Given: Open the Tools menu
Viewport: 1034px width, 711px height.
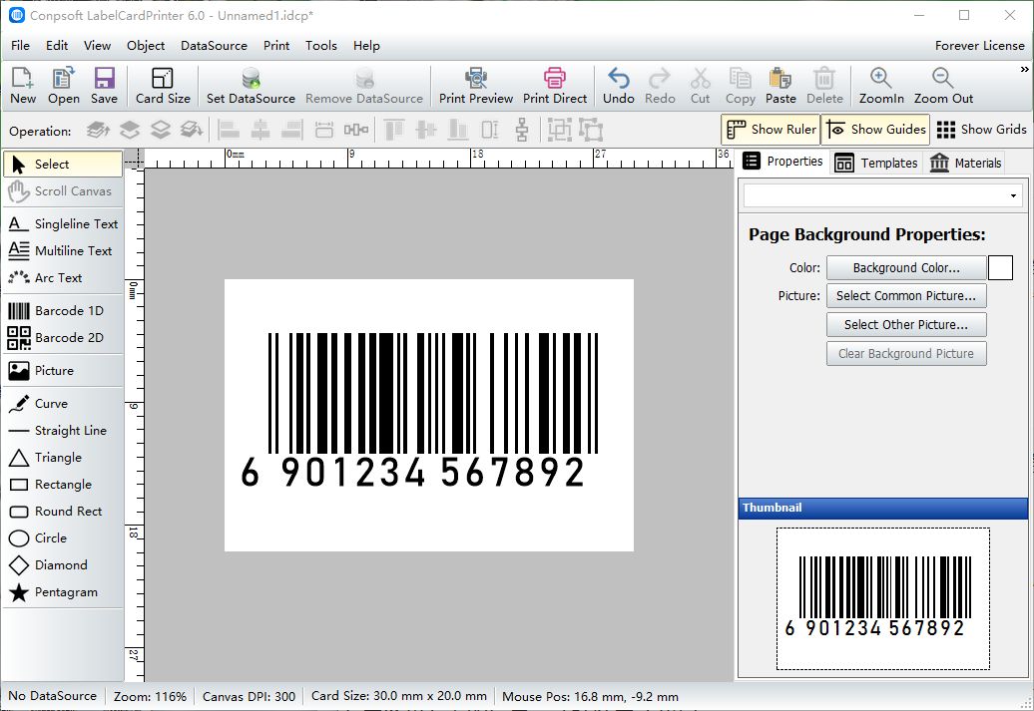Looking at the screenshot, I should pyautogui.click(x=321, y=46).
